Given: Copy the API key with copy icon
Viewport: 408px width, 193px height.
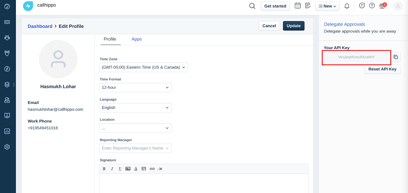Looking at the screenshot, I should point(396,57).
